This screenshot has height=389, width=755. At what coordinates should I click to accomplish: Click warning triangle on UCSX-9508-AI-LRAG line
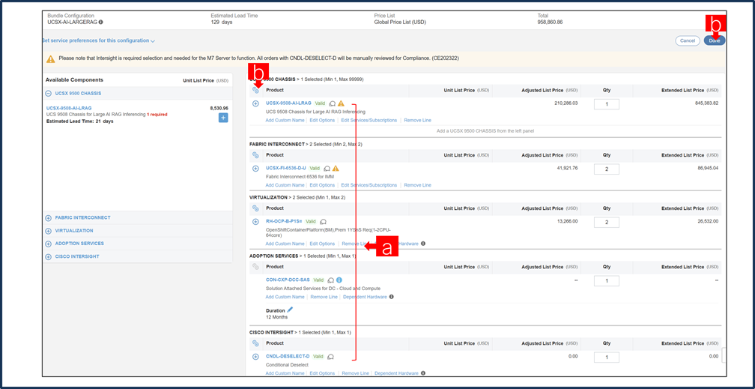pyautogui.click(x=341, y=103)
